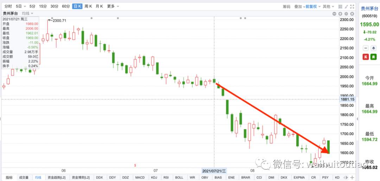Zoom in chart with plus icon

coord(340,14)
